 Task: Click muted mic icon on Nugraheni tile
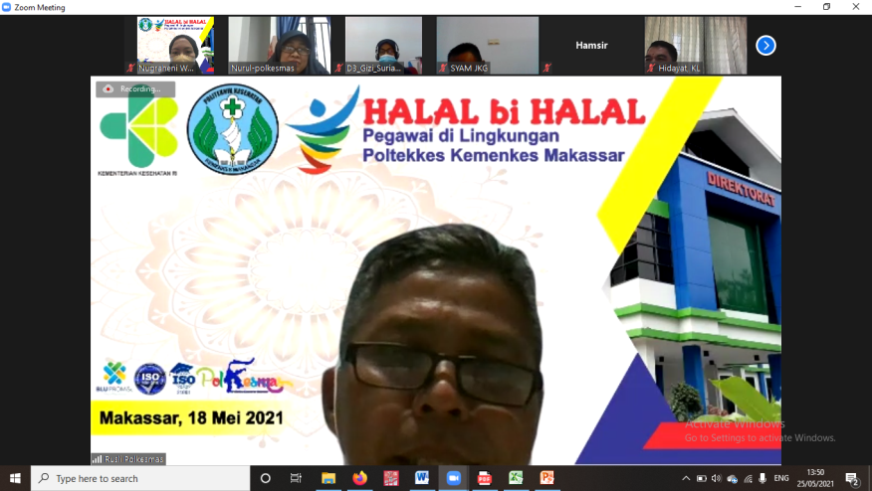pos(130,68)
